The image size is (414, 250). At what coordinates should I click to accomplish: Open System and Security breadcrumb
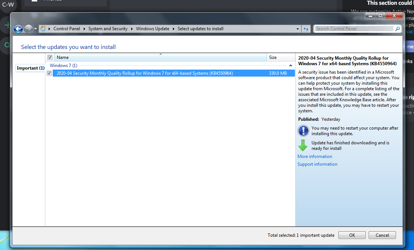tap(108, 28)
